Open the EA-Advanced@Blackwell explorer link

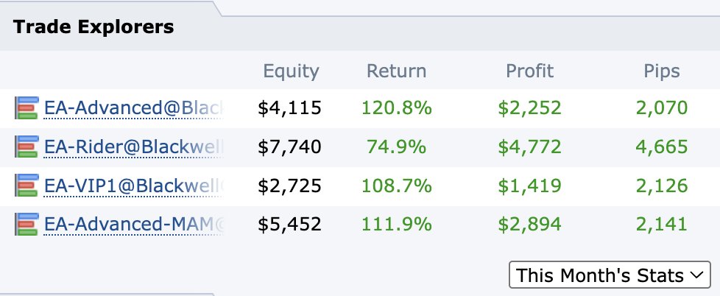(133, 108)
